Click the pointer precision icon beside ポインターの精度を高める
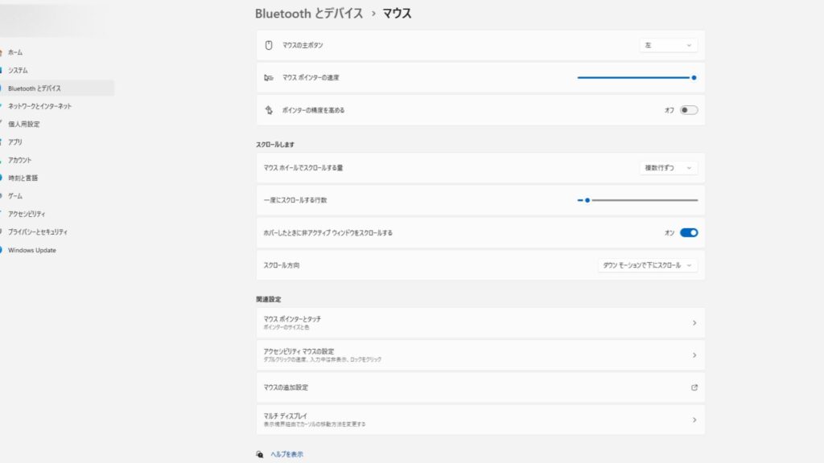The image size is (824, 463). pyautogui.click(x=270, y=110)
